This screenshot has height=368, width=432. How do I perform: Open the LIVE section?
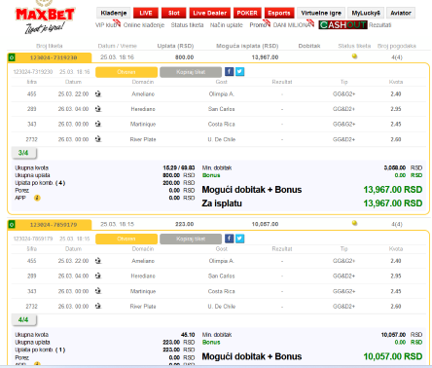(146, 13)
